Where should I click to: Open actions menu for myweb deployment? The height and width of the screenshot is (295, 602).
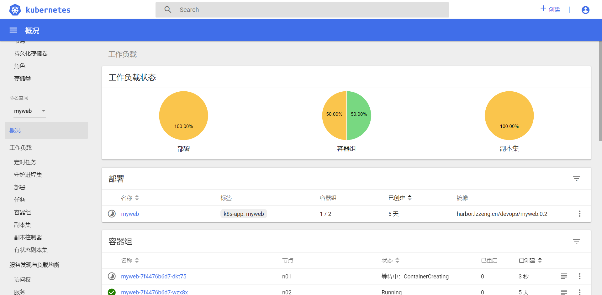[579, 214]
